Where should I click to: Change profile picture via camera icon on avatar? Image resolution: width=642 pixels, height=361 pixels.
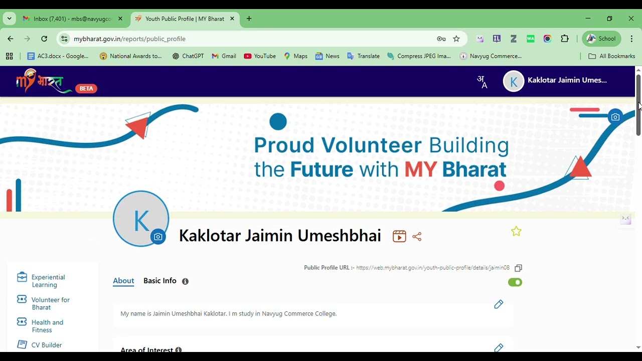pyautogui.click(x=158, y=237)
